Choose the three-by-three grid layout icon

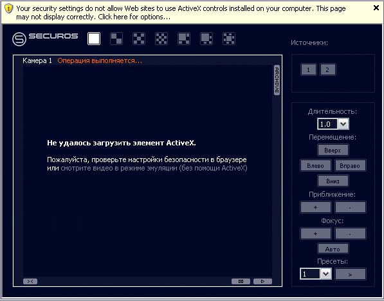(139, 39)
